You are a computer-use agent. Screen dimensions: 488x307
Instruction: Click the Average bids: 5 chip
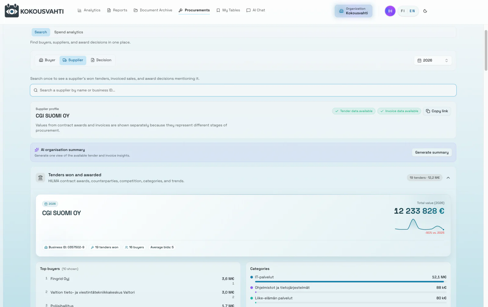pos(162,247)
